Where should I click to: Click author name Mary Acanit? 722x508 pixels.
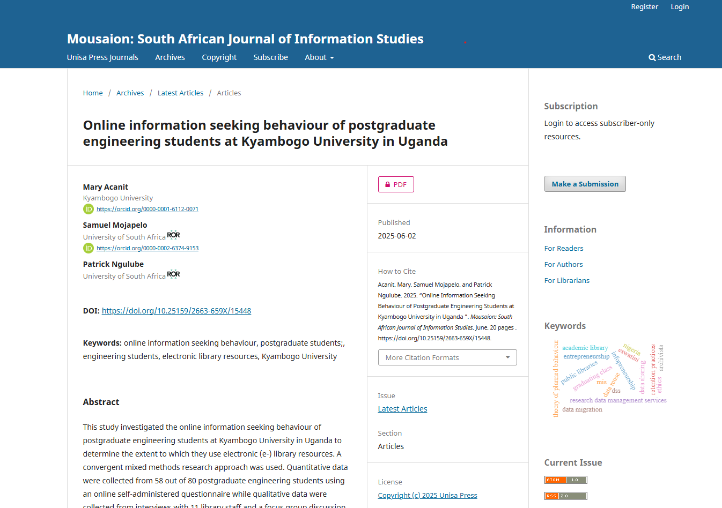(106, 187)
